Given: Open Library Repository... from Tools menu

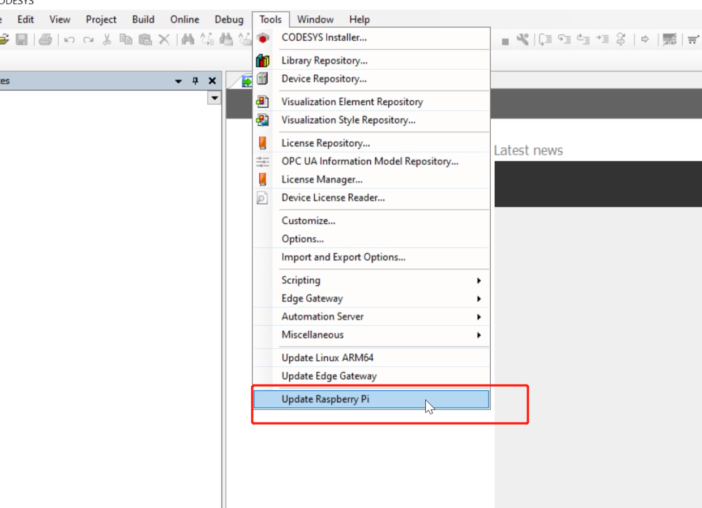Looking at the screenshot, I should click(x=371, y=61).
